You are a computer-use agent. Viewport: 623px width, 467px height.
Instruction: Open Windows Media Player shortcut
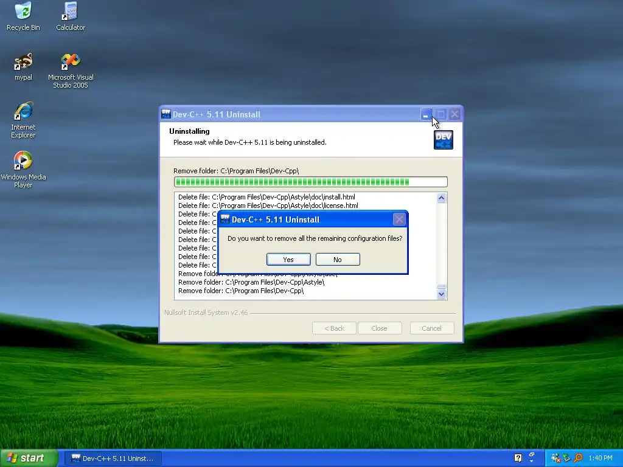coord(23,170)
